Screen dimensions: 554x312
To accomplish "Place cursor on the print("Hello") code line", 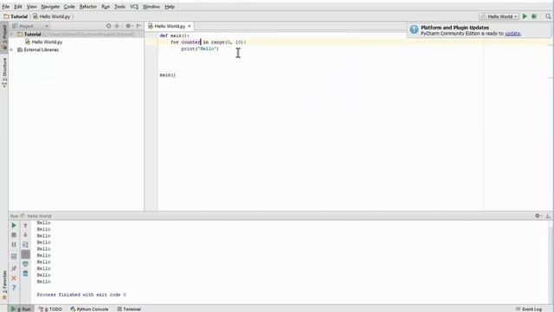I will pos(200,49).
